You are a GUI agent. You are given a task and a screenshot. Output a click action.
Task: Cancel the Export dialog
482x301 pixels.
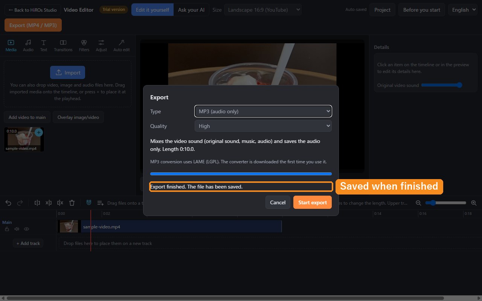278,202
